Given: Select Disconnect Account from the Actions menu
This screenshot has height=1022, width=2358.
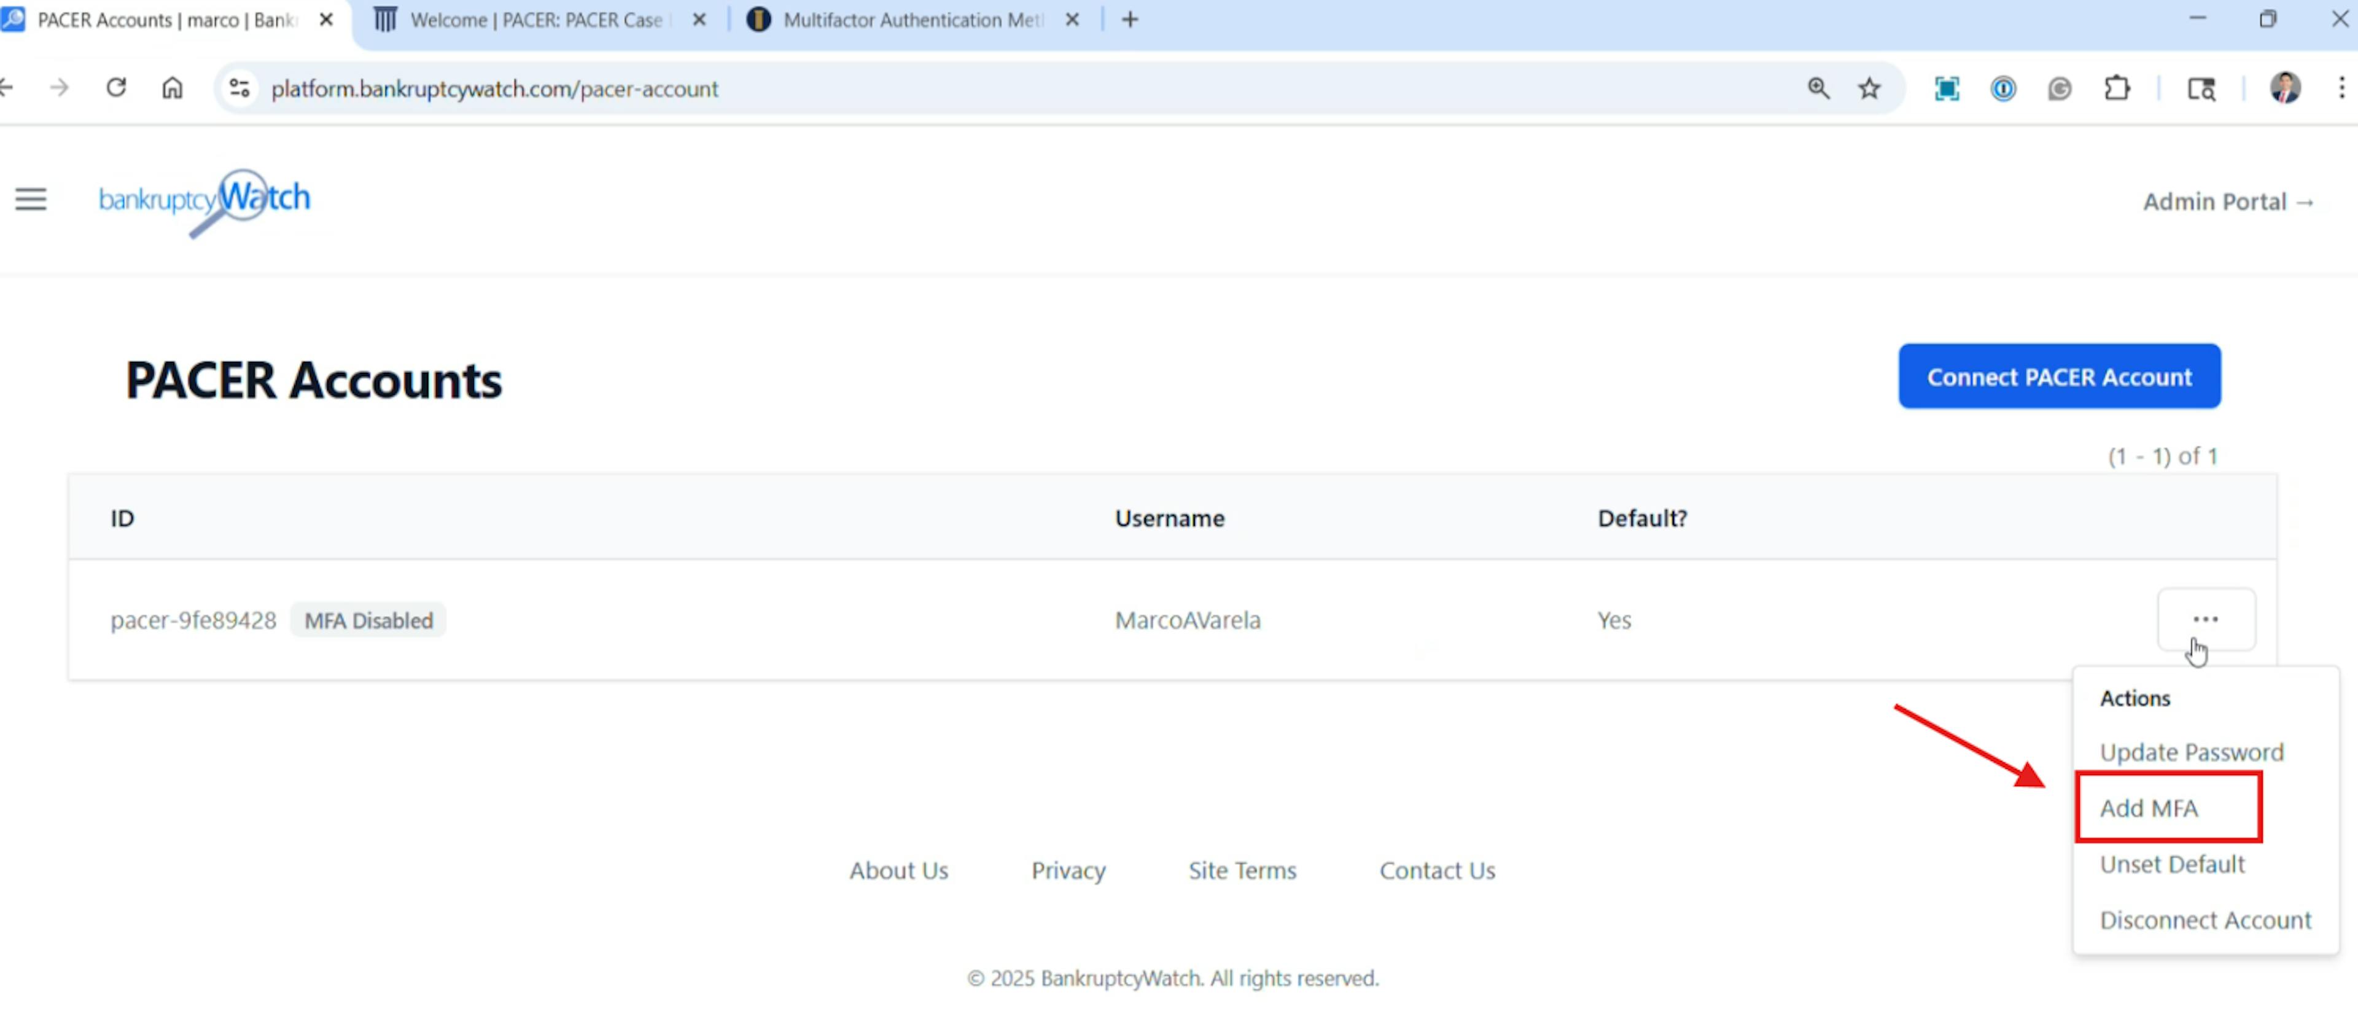Looking at the screenshot, I should click(x=2204, y=919).
